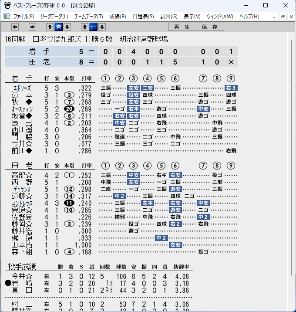This screenshot has width=296, height=312.
Task: Click the 右本 home run cell for オースティン
Action: [133, 109]
